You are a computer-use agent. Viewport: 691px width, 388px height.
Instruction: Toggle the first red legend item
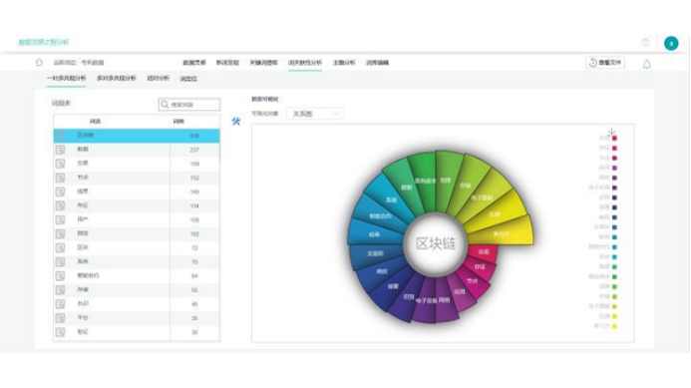pos(608,138)
